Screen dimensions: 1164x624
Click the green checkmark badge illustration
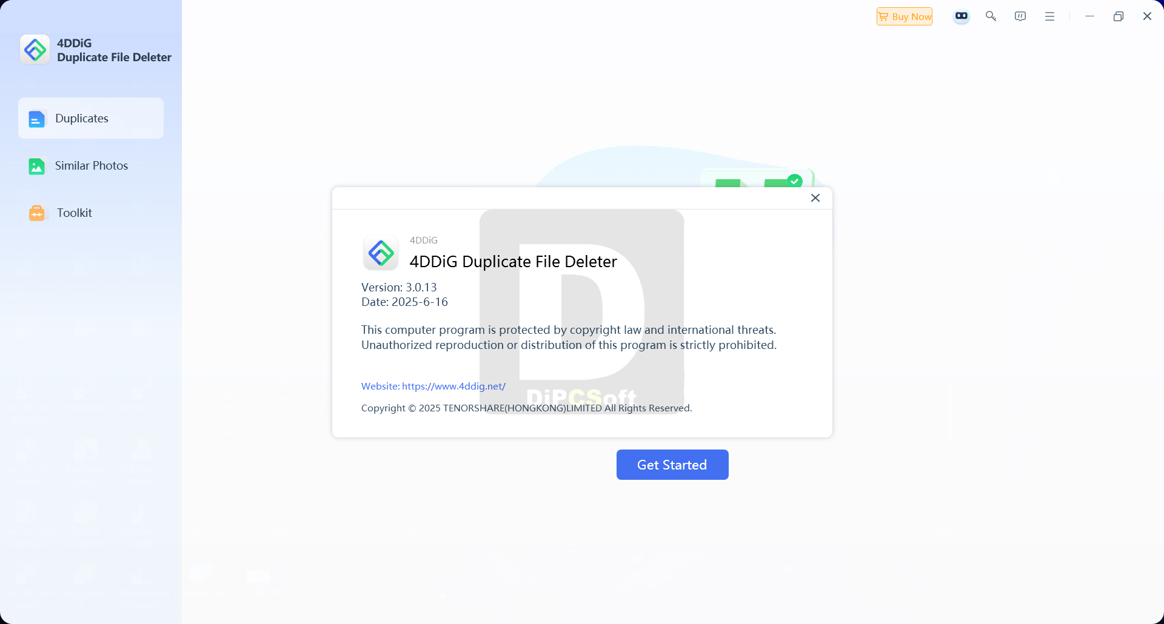point(795,181)
